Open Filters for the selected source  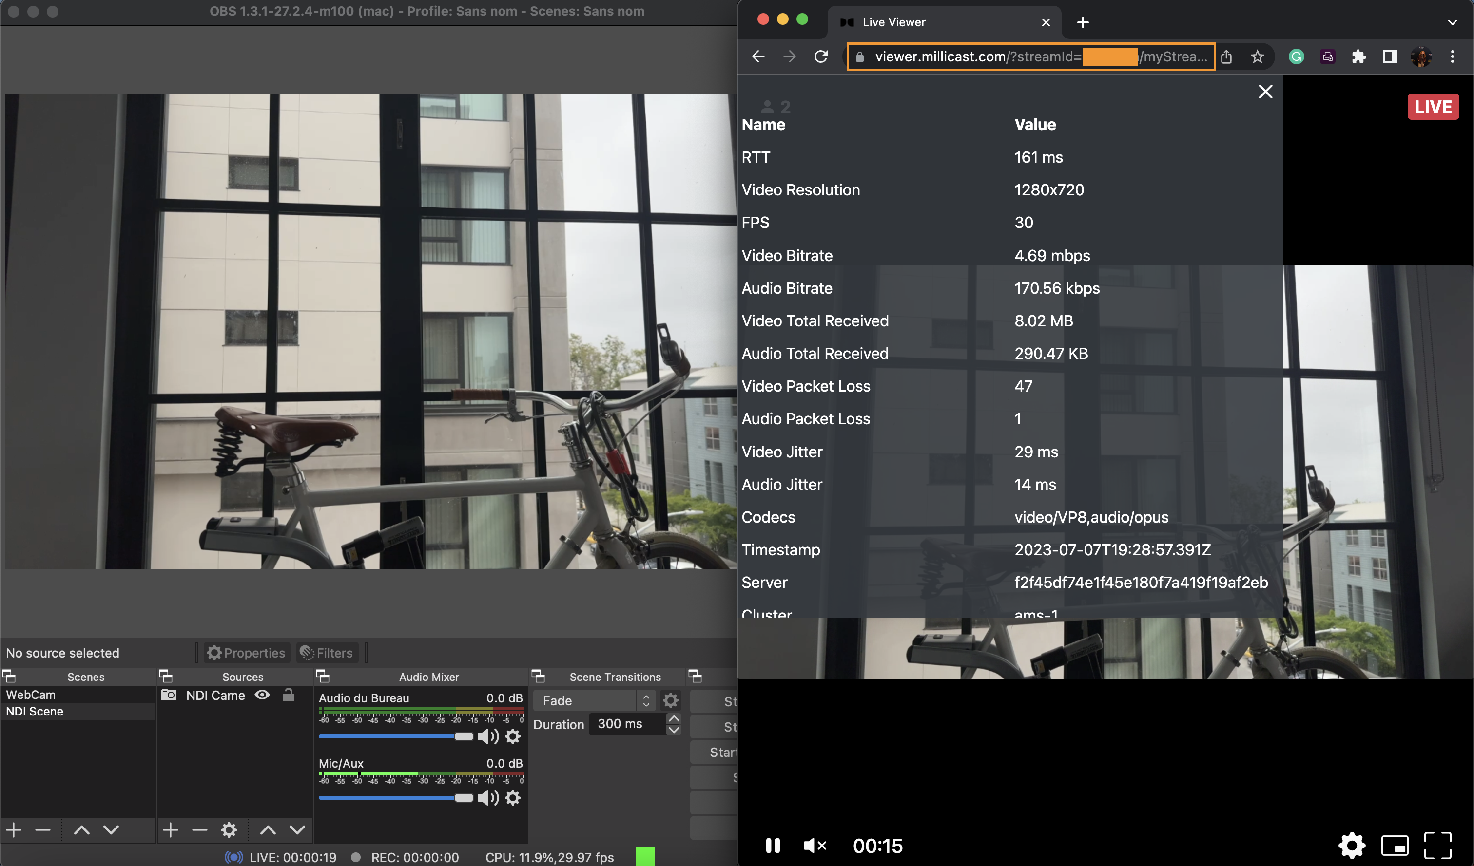[327, 653]
